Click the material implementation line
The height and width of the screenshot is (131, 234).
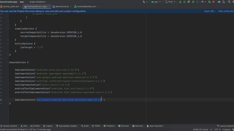tap(56, 78)
